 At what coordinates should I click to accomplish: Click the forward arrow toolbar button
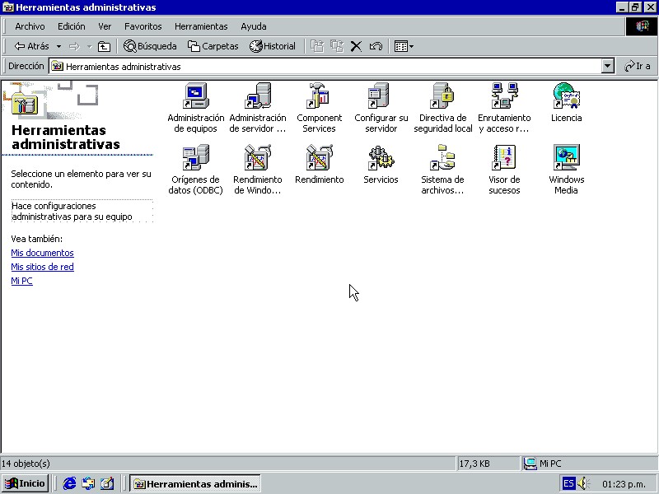74,46
